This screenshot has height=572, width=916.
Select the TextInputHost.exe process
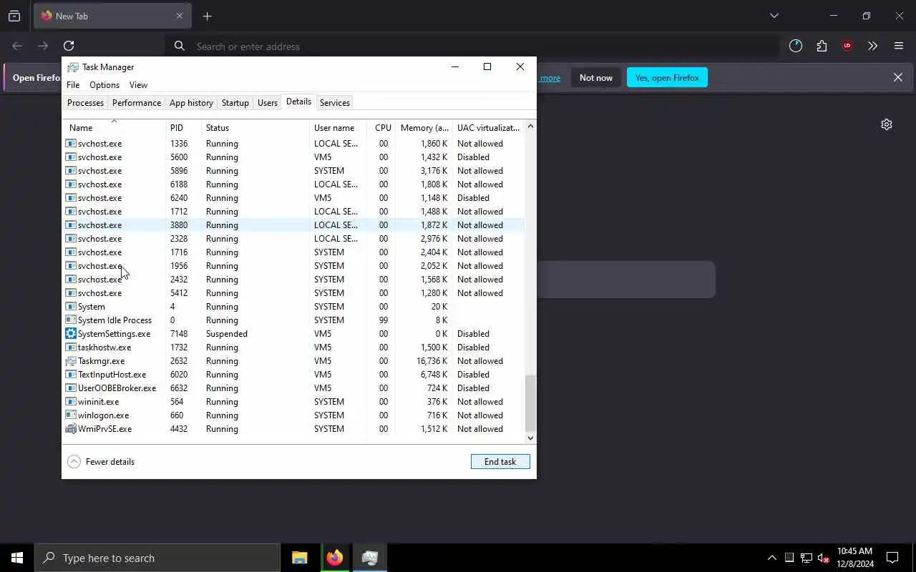pos(293,375)
